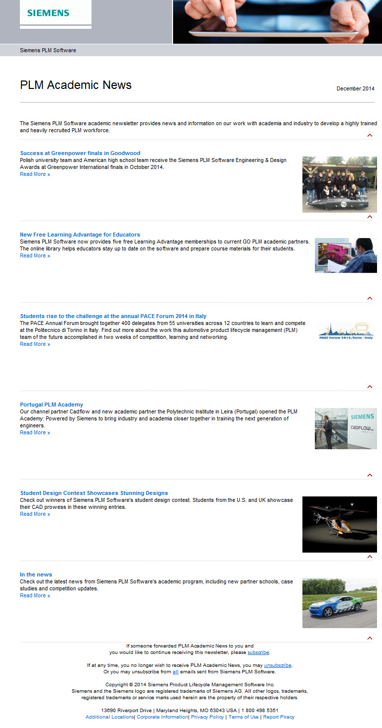The height and width of the screenshot is (728, 382).
Task: Open Terms of Use footer link
Action: tap(243, 717)
